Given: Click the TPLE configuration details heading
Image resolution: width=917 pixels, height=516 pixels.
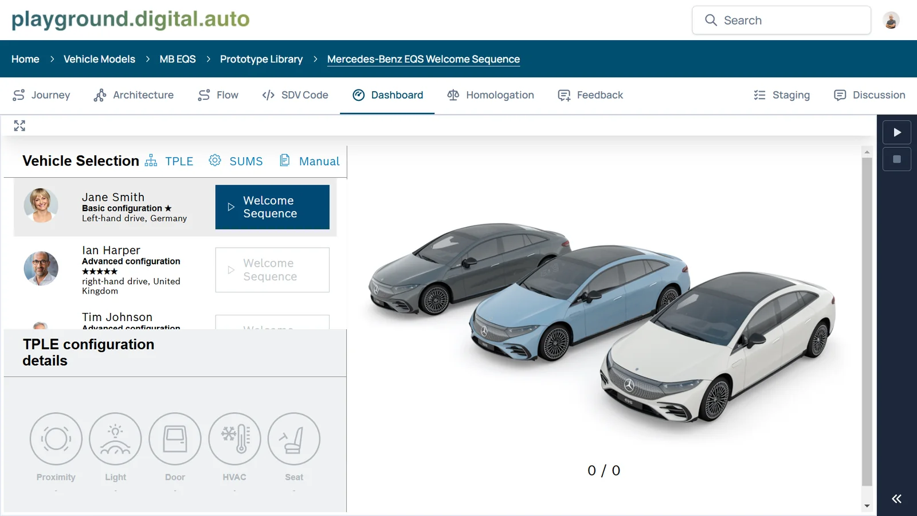Looking at the screenshot, I should pos(88,353).
